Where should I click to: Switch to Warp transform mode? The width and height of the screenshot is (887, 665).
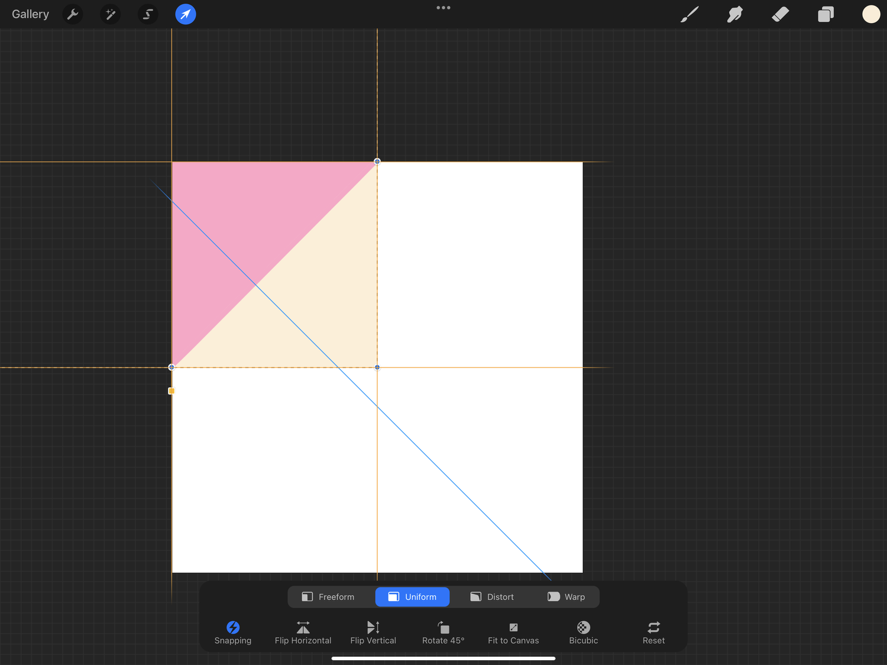(565, 596)
